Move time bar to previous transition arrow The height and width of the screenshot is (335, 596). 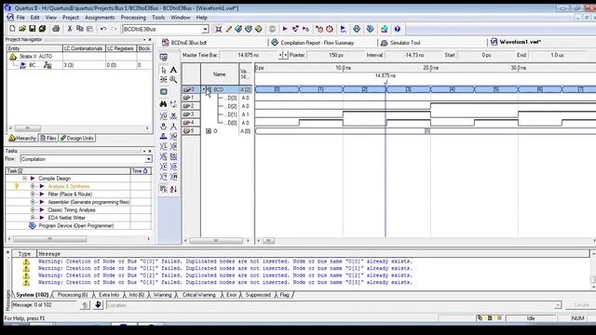[x=280, y=55]
